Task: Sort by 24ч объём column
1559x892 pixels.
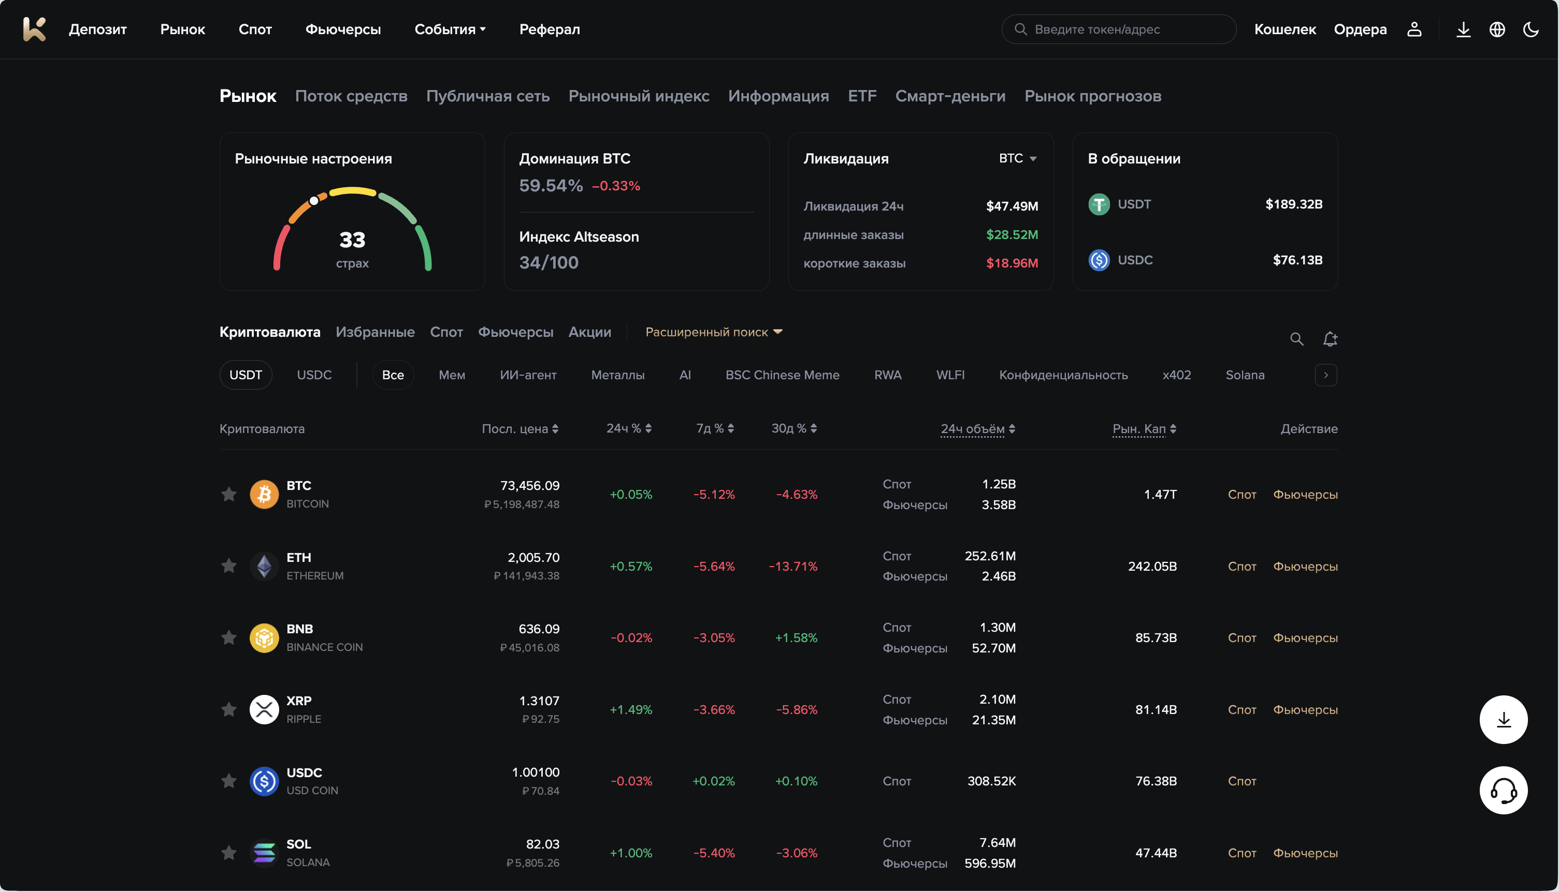Action: click(x=978, y=429)
